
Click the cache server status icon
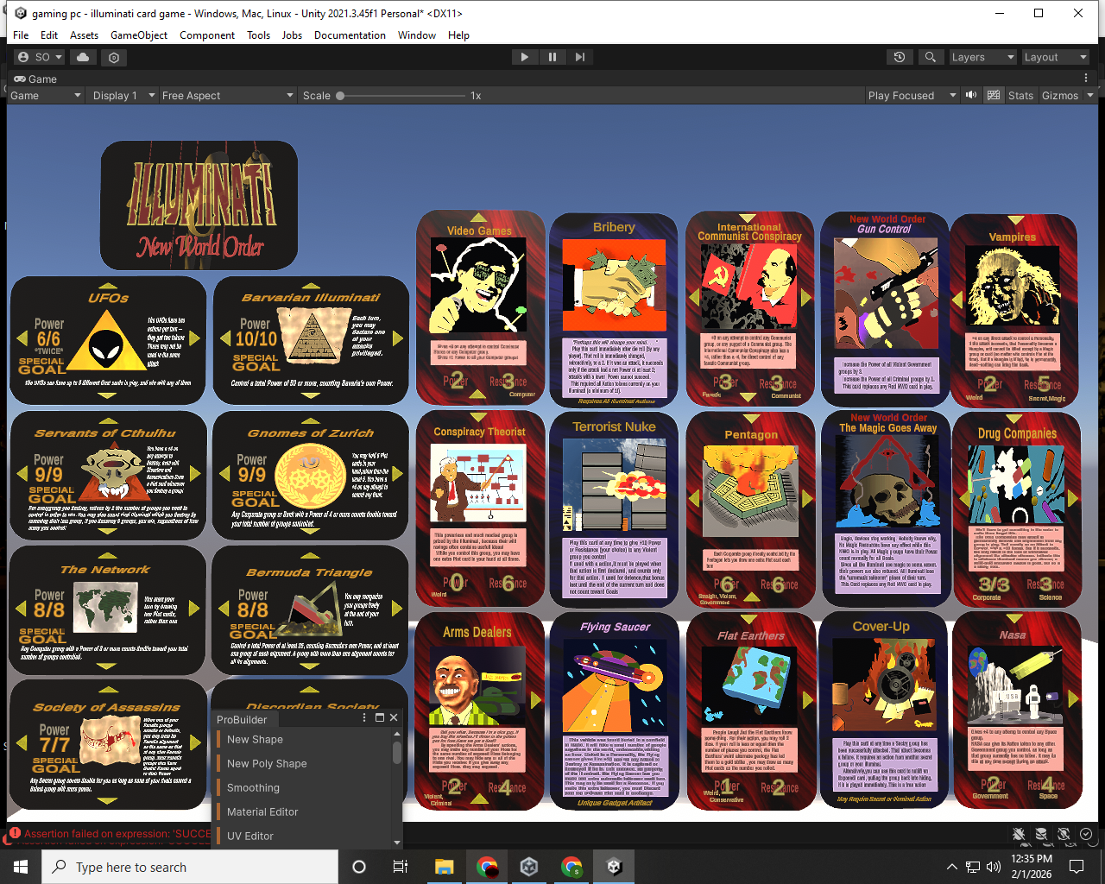[x=1041, y=834]
